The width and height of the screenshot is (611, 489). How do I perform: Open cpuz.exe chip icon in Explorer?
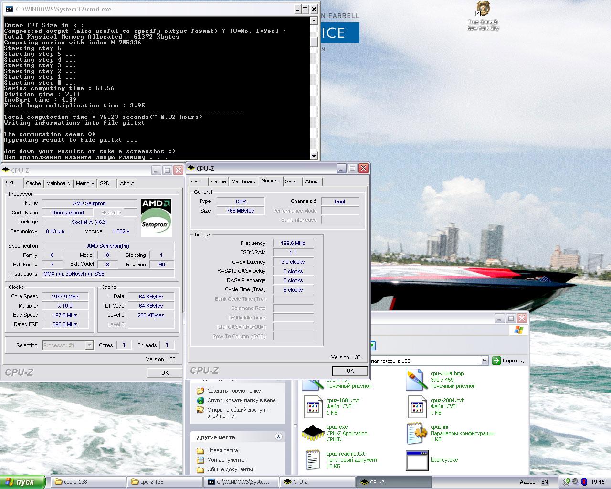pos(313,434)
